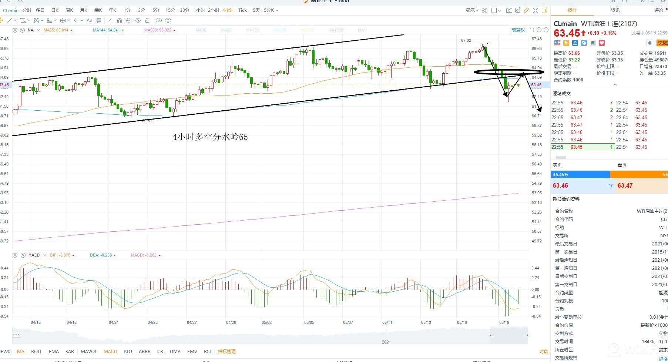
Task: Click the screenshot camera icon
Action: click(x=509, y=10)
